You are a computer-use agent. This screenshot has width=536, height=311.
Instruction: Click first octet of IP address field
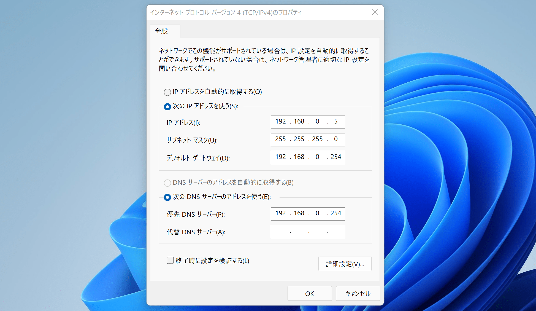(280, 122)
